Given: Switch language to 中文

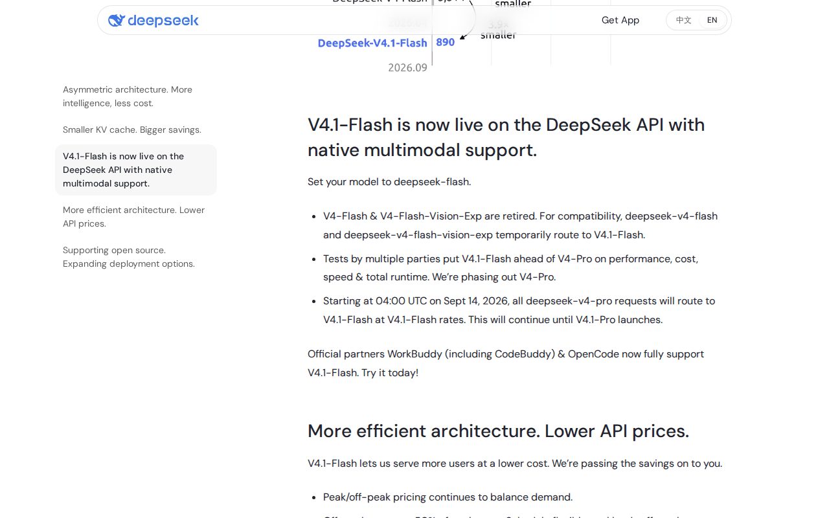Looking at the screenshot, I should click(683, 20).
